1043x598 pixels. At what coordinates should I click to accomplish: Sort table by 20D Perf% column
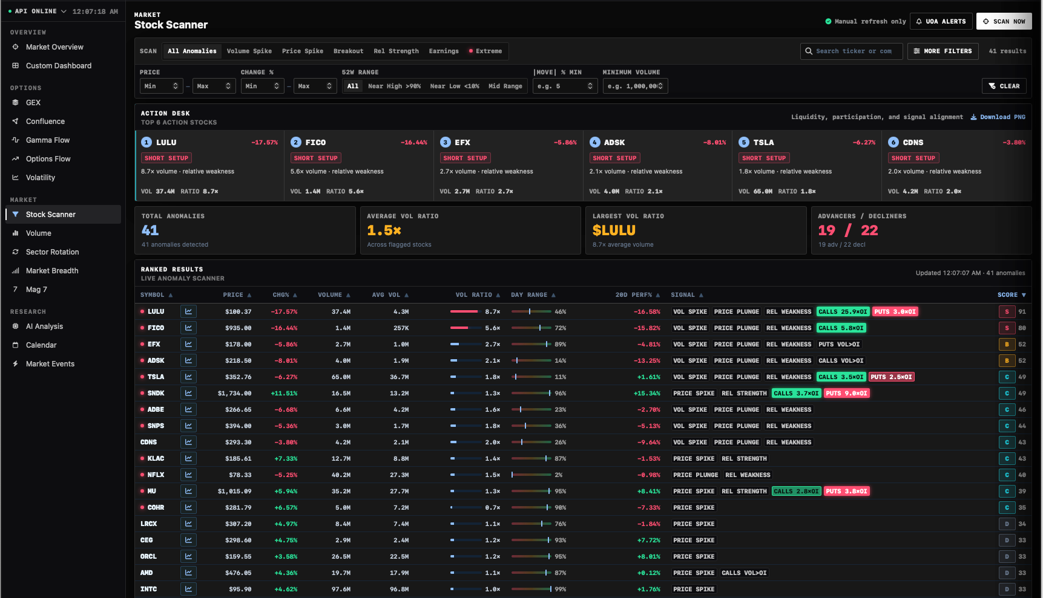point(637,295)
